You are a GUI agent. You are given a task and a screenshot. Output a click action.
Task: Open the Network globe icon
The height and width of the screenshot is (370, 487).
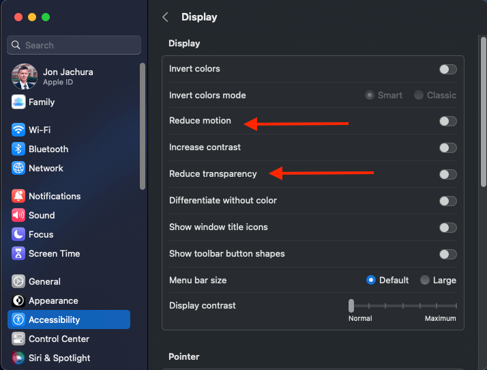coord(18,168)
